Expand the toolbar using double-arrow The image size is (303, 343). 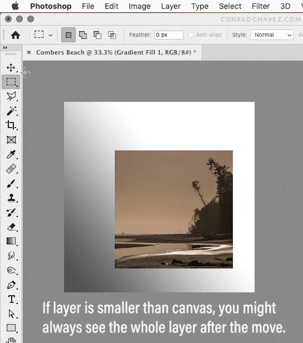click(x=5, y=47)
